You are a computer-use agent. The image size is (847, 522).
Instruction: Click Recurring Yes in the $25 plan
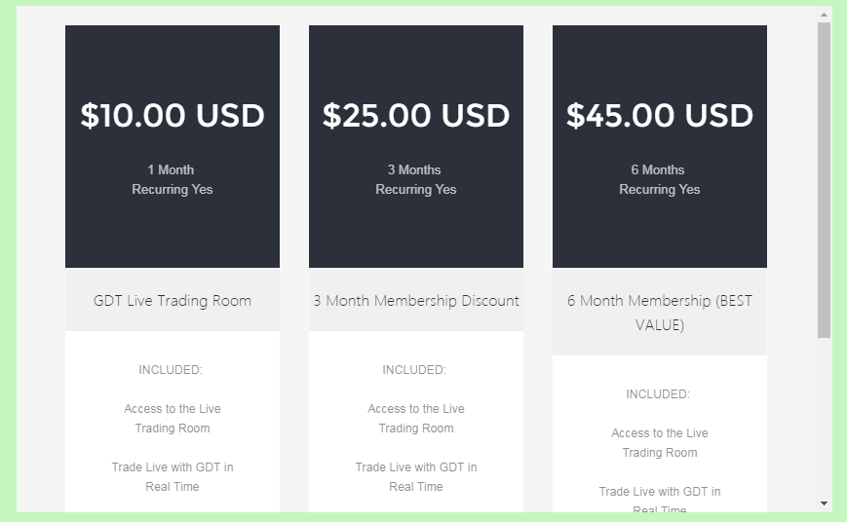pyautogui.click(x=416, y=190)
